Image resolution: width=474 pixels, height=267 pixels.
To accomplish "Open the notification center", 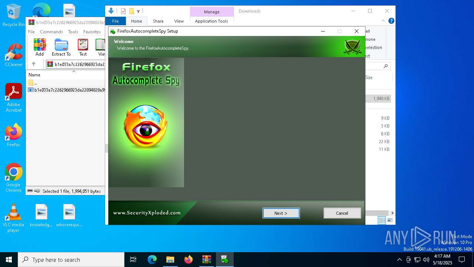I will point(462,260).
